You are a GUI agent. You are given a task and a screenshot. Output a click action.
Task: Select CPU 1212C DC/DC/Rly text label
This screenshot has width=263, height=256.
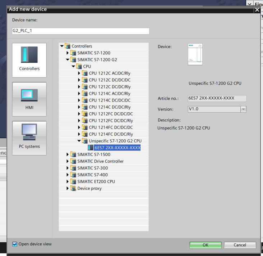pyautogui.click(x=110, y=87)
